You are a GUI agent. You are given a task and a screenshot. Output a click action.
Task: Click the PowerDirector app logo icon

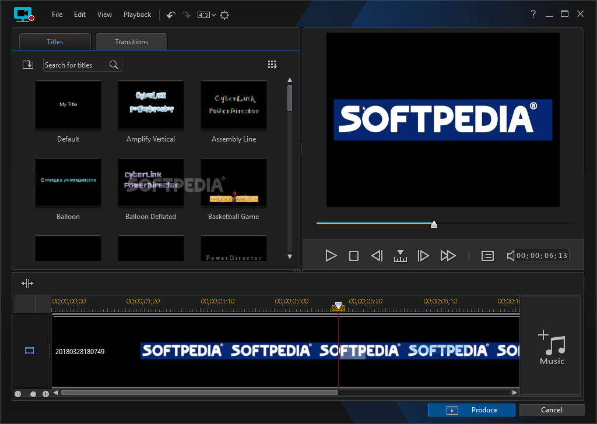[23, 15]
